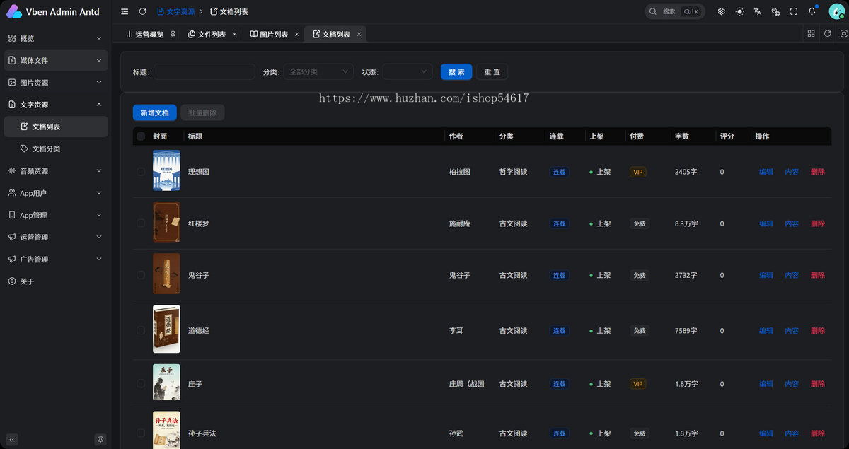
Task: Click 编辑 for the 道德经 row
Action: pos(766,330)
